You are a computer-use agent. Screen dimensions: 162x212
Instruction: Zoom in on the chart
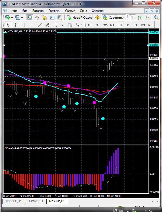pos(156,18)
